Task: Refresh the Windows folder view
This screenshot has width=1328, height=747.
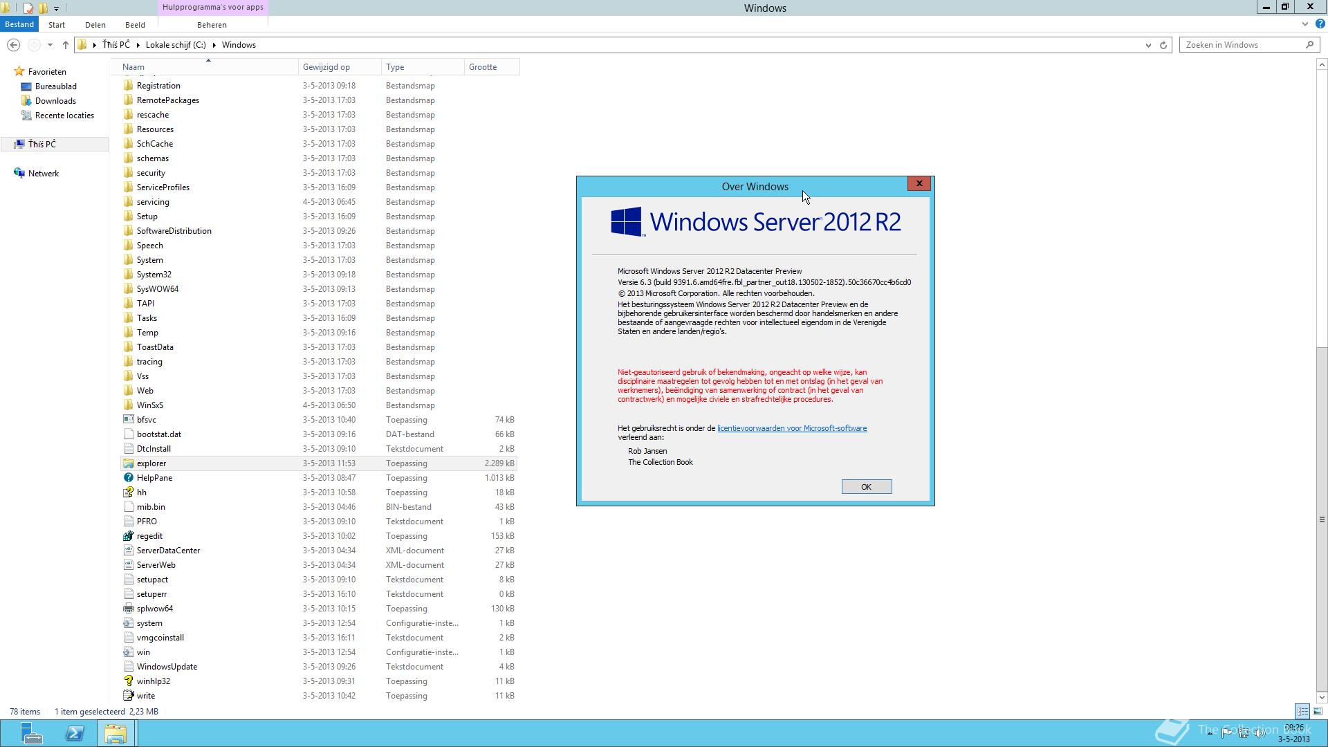Action: tap(1163, 45)
